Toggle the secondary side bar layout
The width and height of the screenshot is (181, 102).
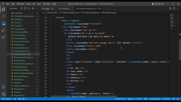point(160,4)
